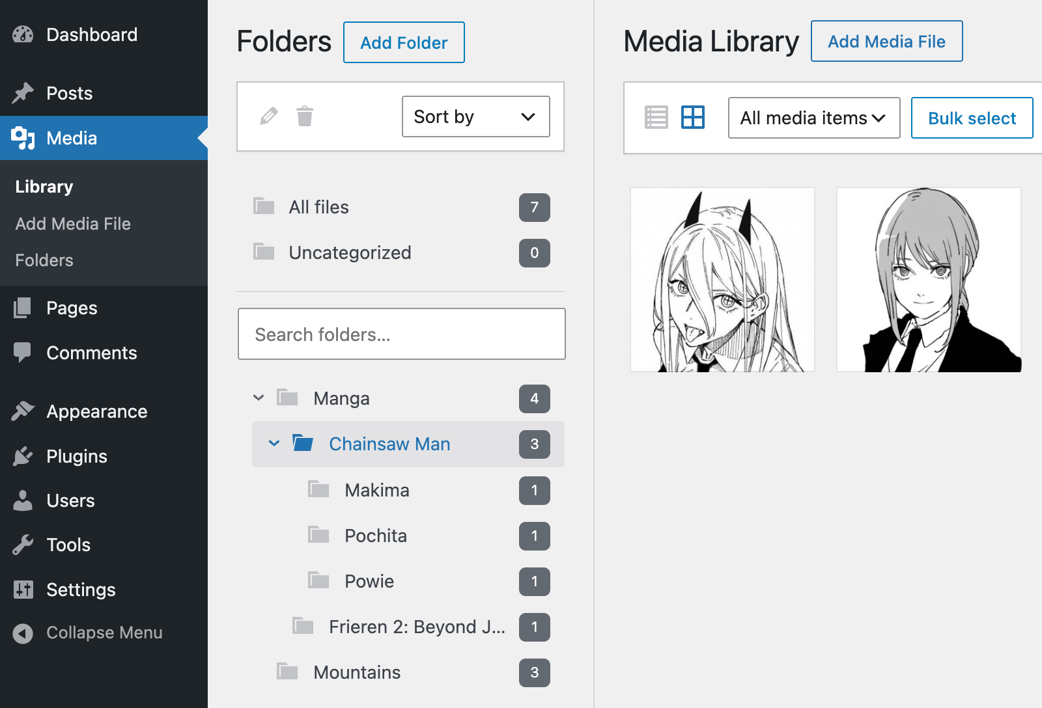Switch to grid view icon
The height and width of the screenshot is (708, 1042).
(x=693, y=117)
